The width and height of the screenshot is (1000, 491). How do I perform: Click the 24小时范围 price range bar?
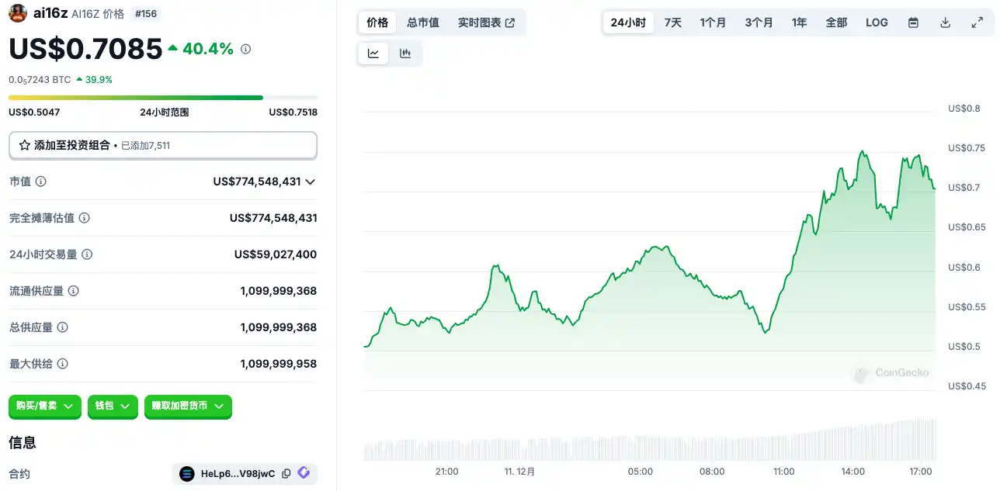coord(162,98)
